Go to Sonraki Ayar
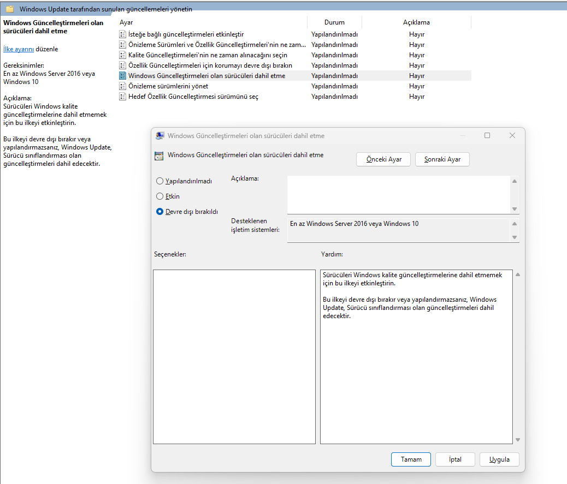The width and height of the screenshot is (567, 484). 442,159
